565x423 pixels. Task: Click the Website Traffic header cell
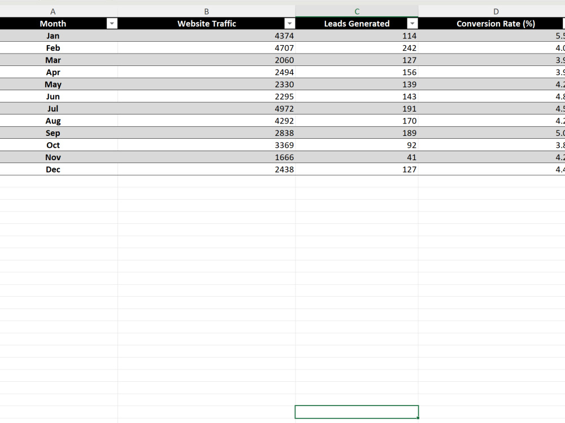pos(206,24)
